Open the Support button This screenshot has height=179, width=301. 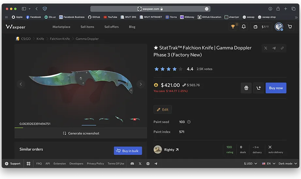(x=13, y=164)
